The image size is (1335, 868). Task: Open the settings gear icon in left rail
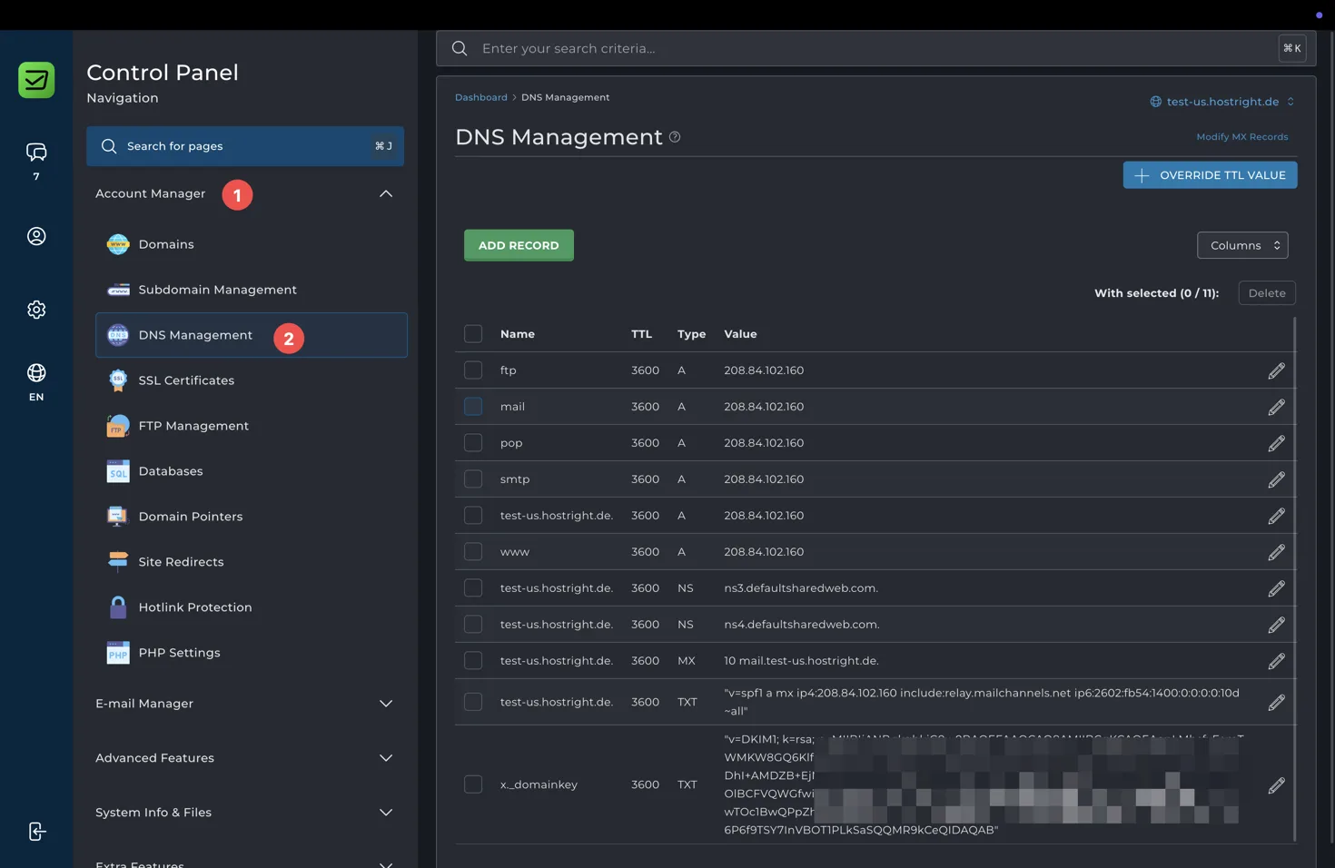36,310
